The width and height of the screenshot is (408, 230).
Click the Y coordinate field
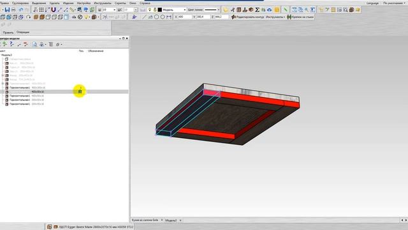203,17
